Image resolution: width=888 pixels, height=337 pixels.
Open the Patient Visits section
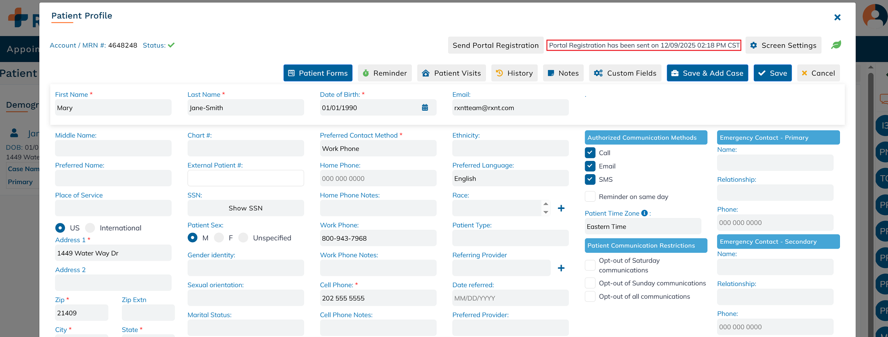pyautogui.click(x=452, y=73)
